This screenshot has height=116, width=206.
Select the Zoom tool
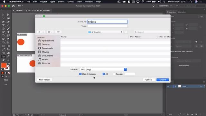pyautogui.click(x=8, y=60)
